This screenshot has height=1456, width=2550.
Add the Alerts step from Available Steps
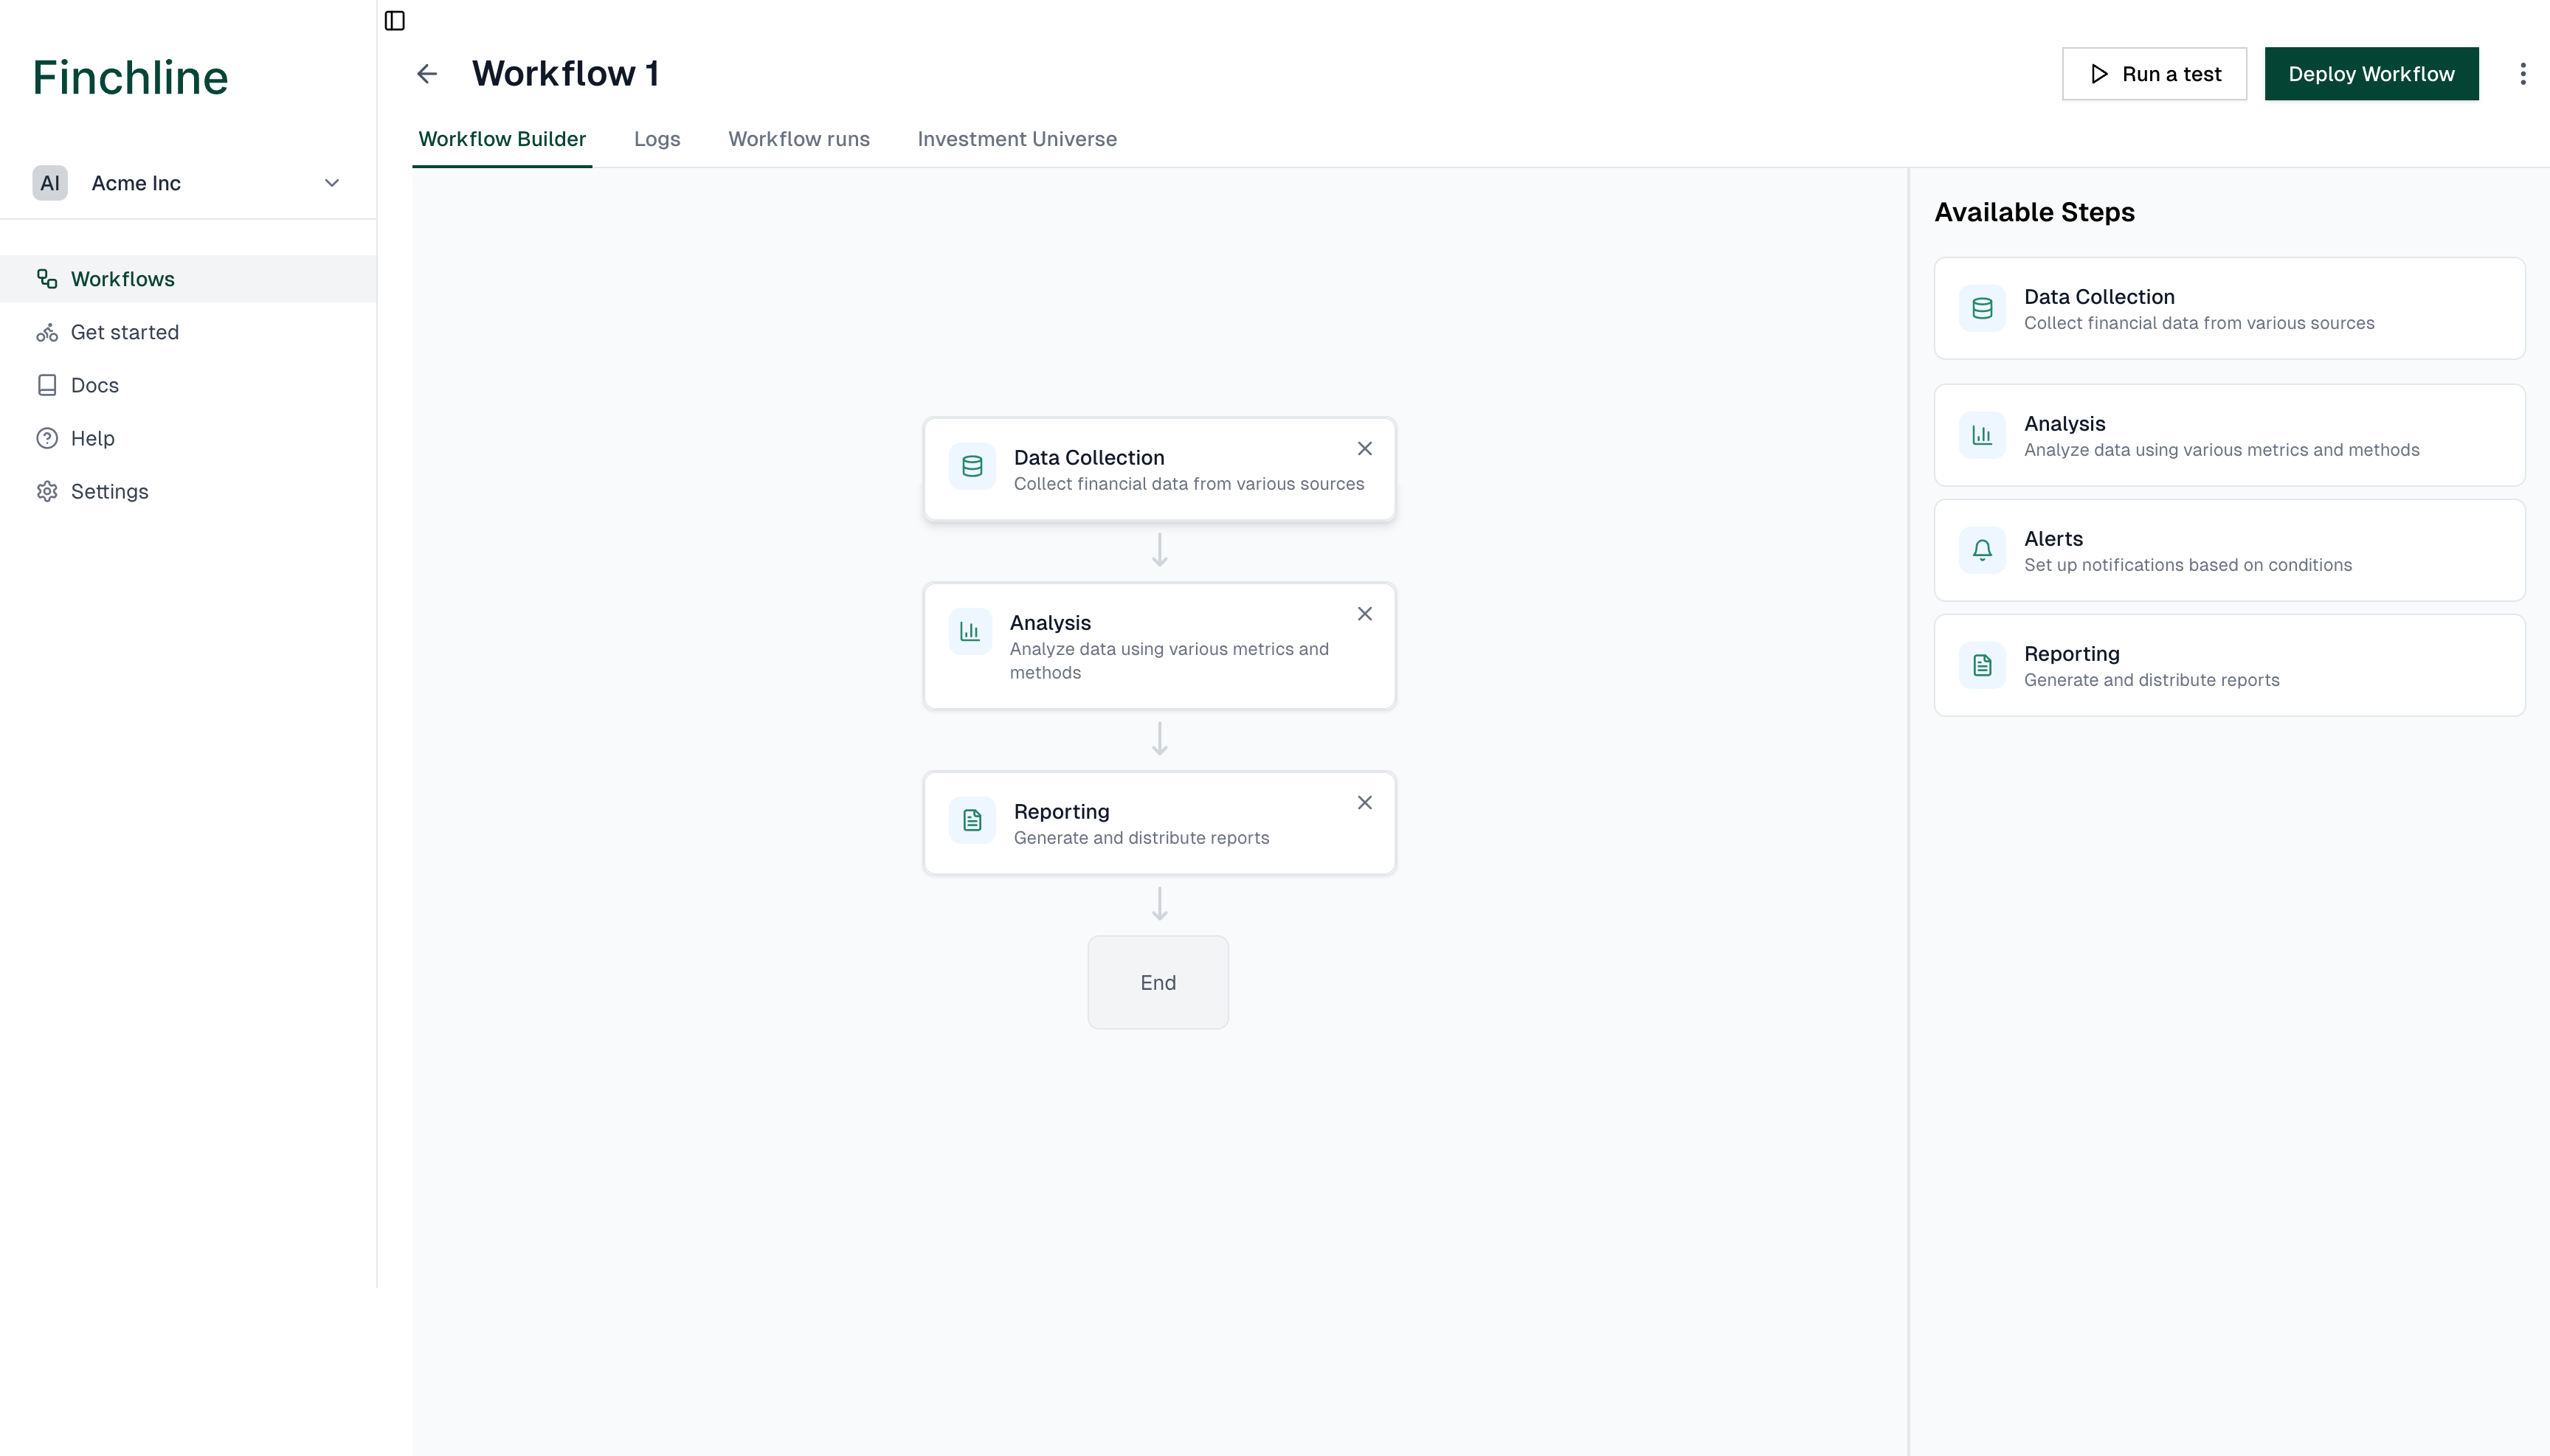[2229, 550]
